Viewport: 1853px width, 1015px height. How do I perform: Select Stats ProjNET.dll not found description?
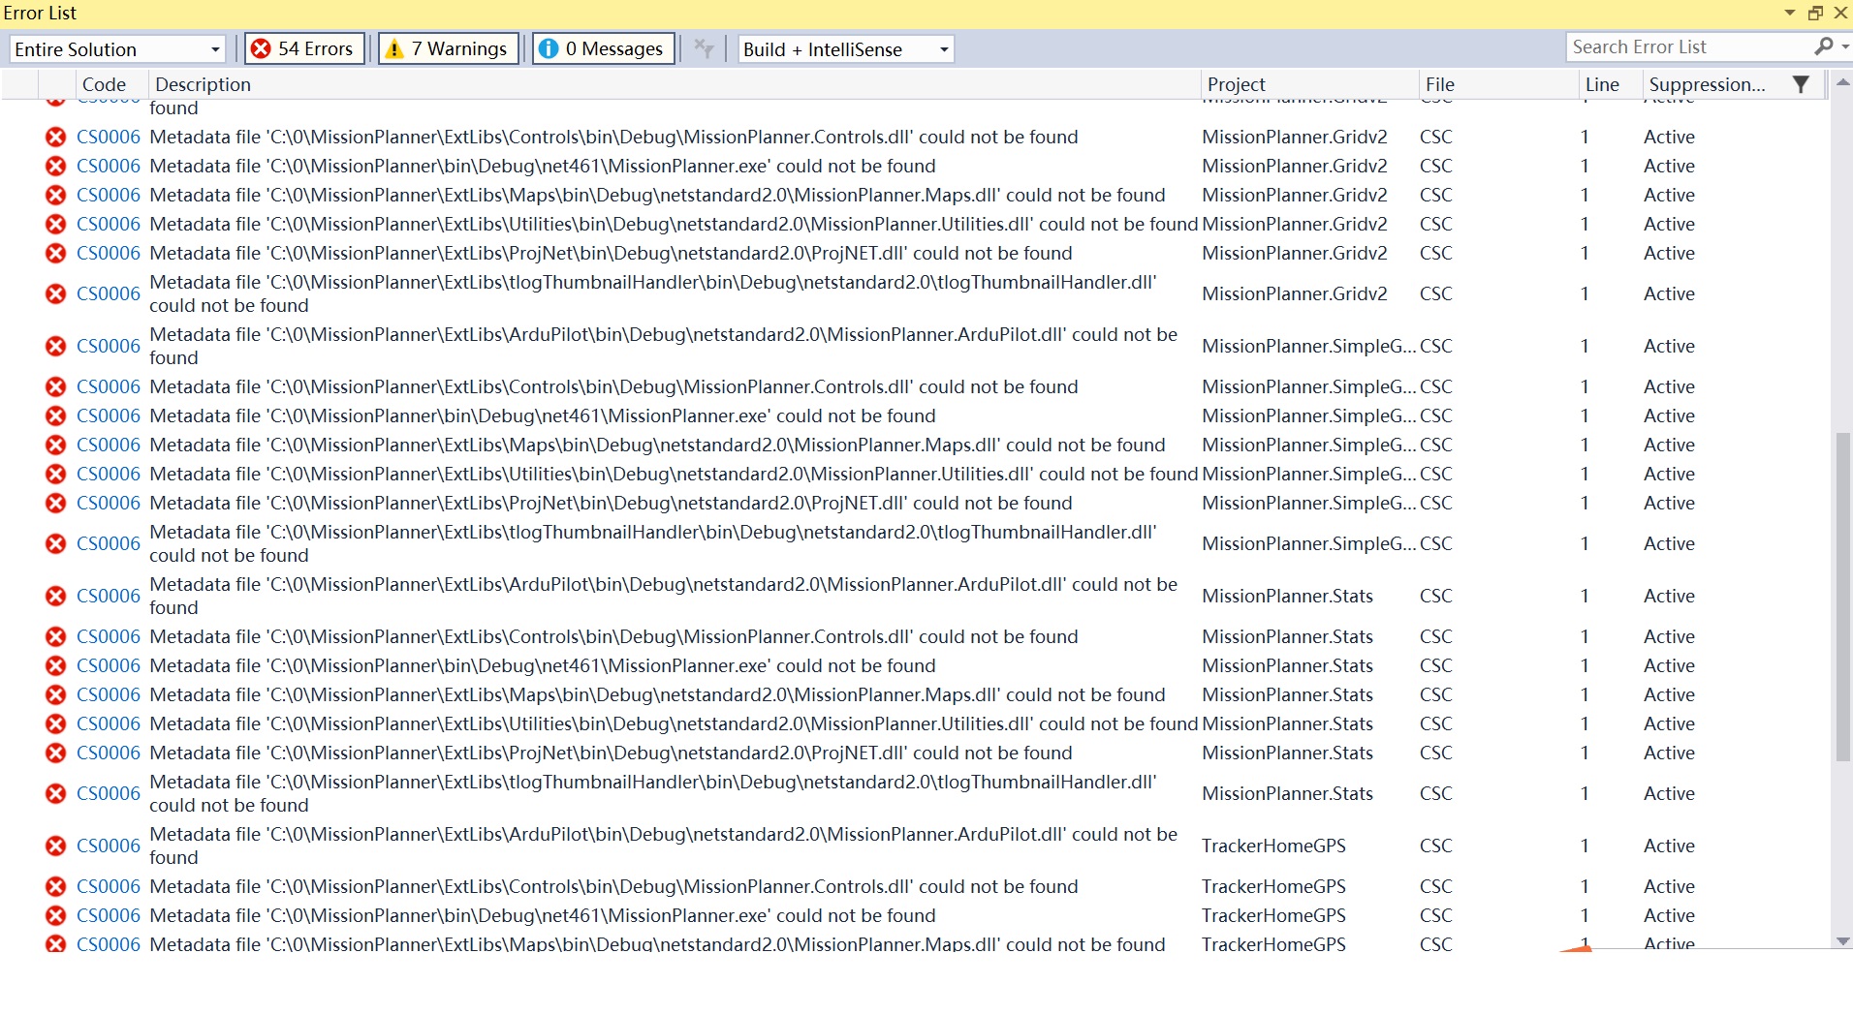click(611, 753)
